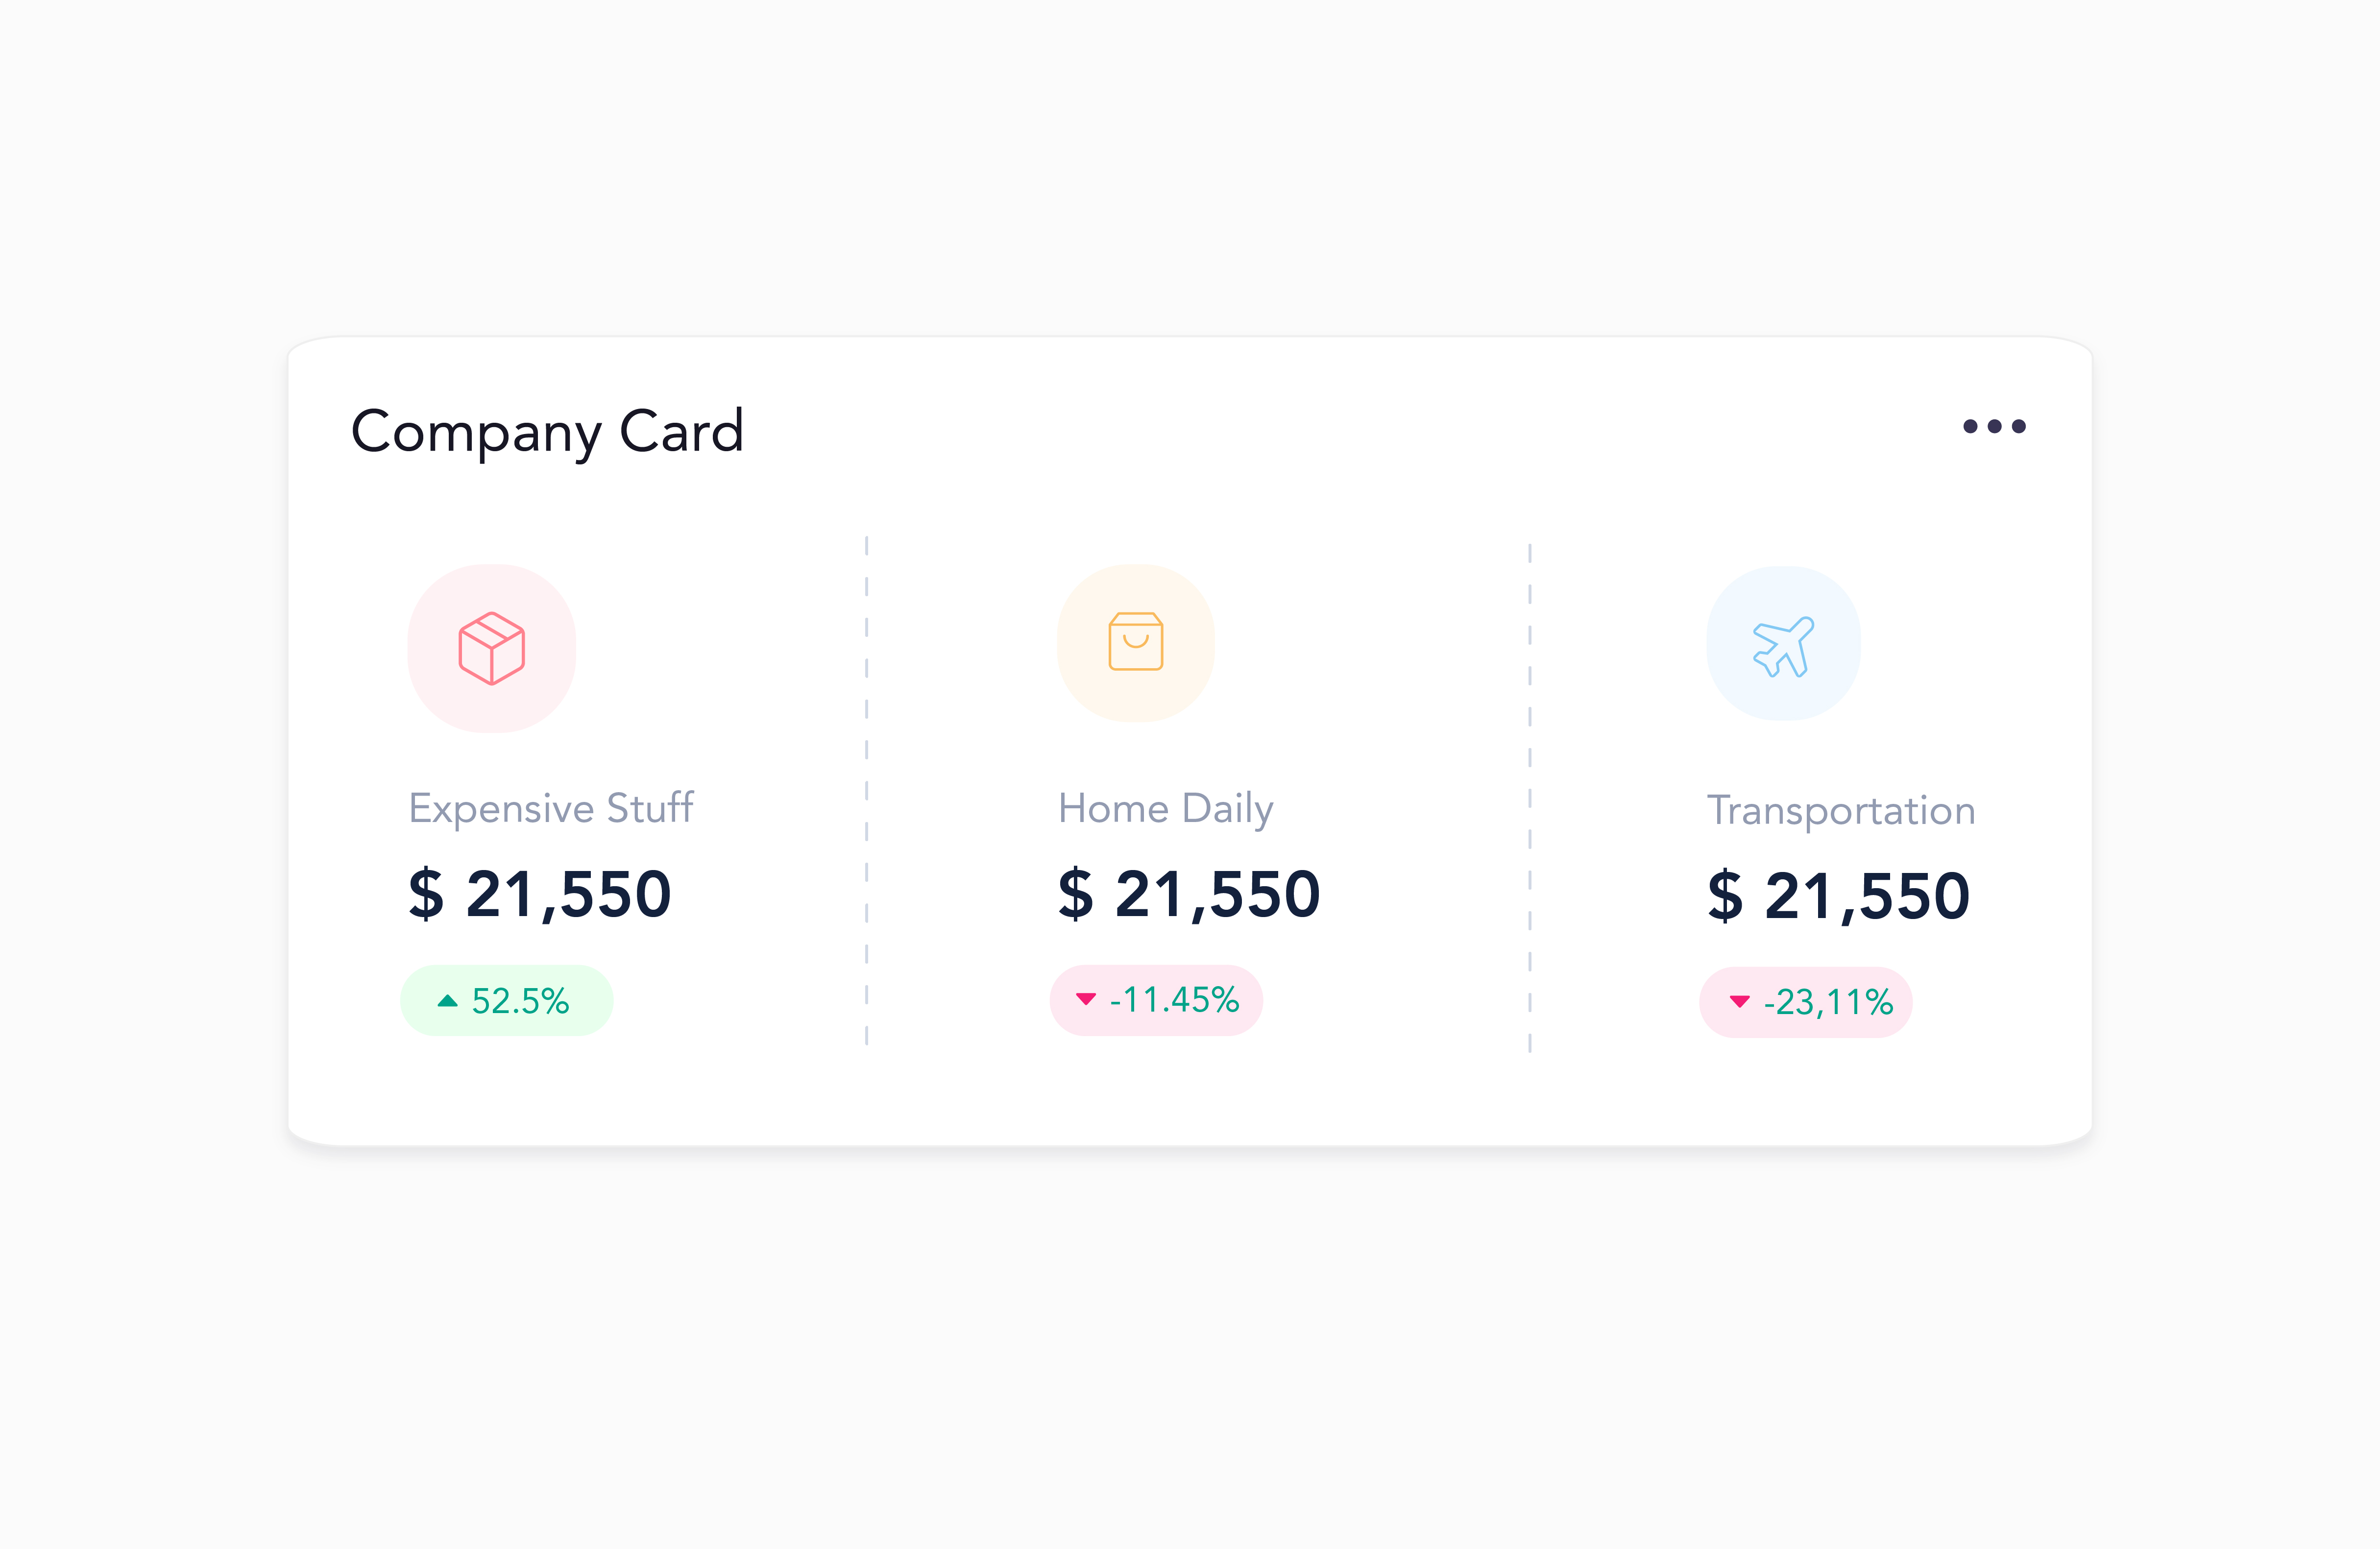This screenshot has width=2380, height=1549.
Task: Click the red down arrow beside -23,11%
Action: point(1740,1002)
